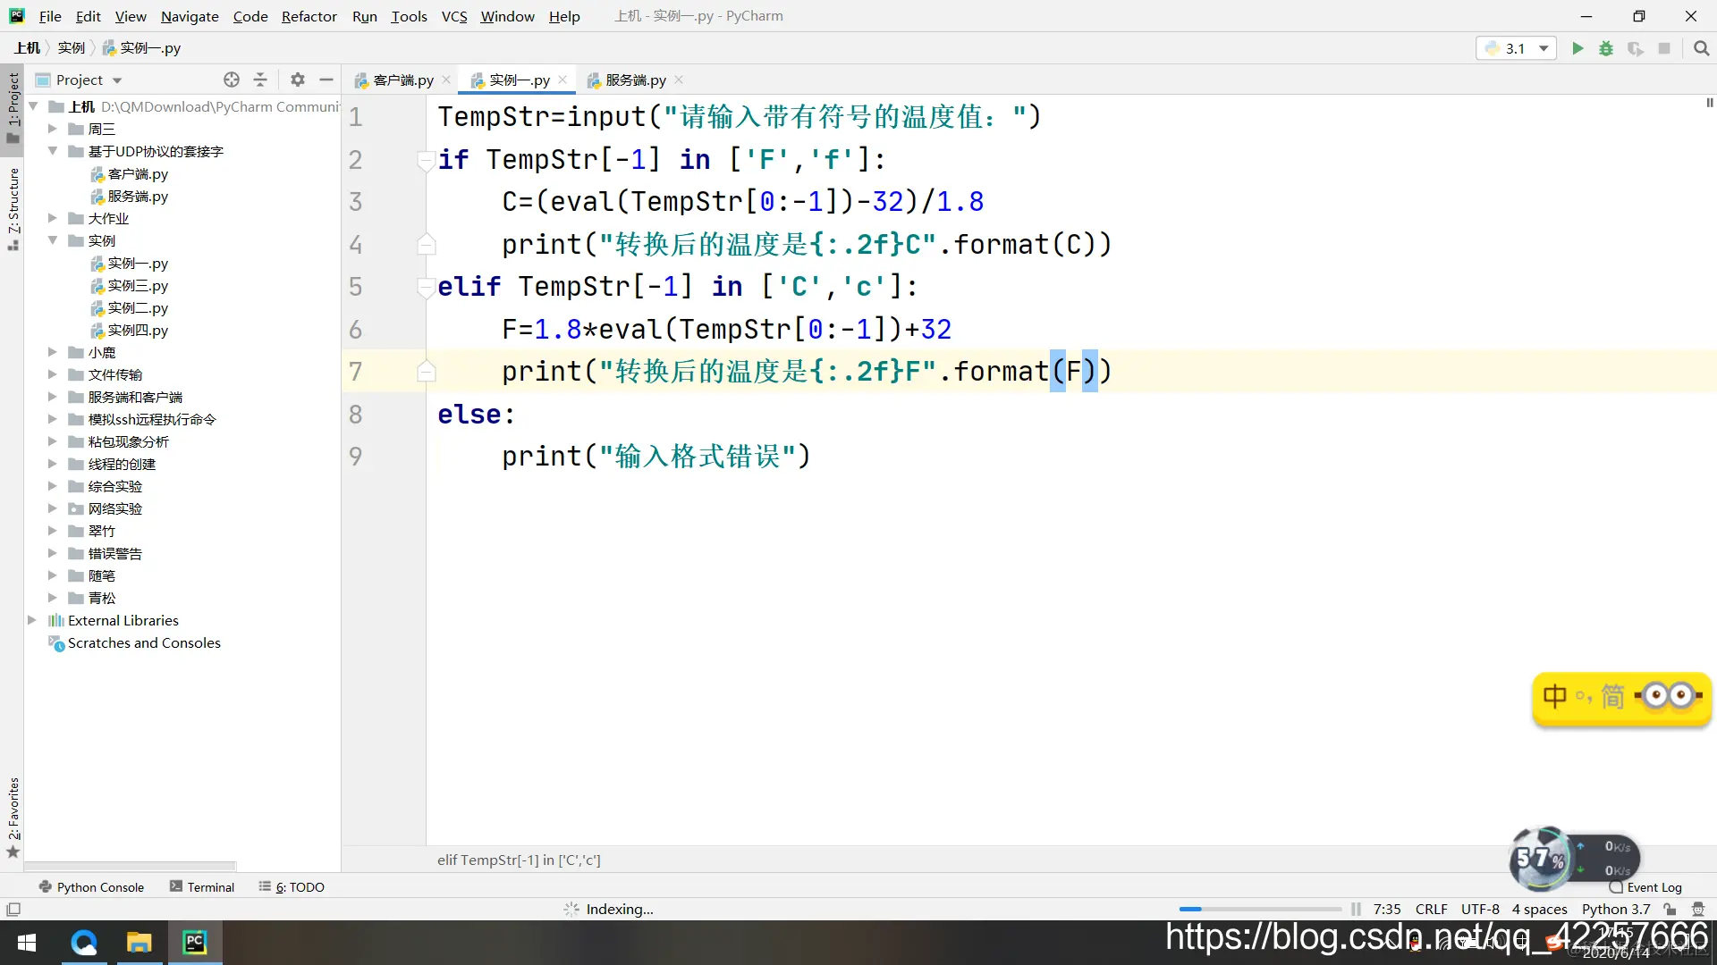1717x965 pixels.
Task: Toggle tool window buttons via bottom-left corner icon
Action: [13, 909]
